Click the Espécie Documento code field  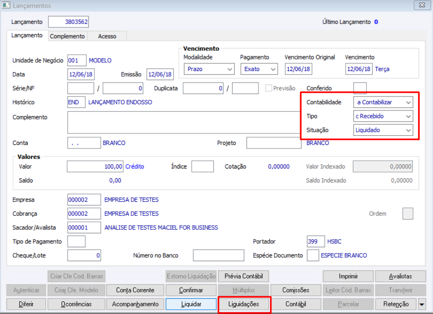pos(313,255)
